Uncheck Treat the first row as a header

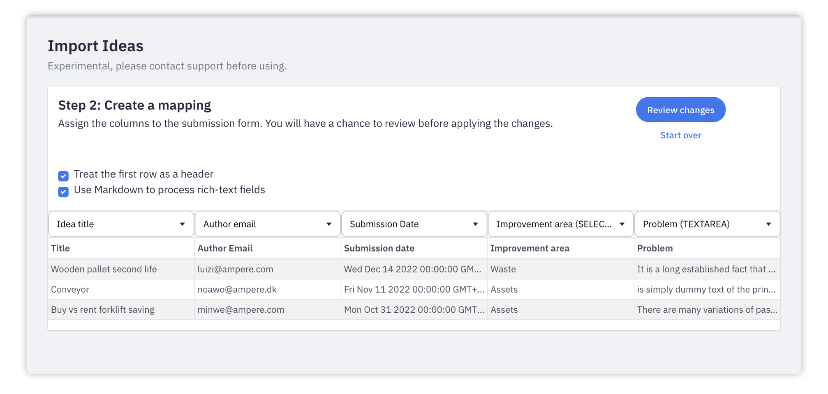pyautogui.click(x=63, y=176)
